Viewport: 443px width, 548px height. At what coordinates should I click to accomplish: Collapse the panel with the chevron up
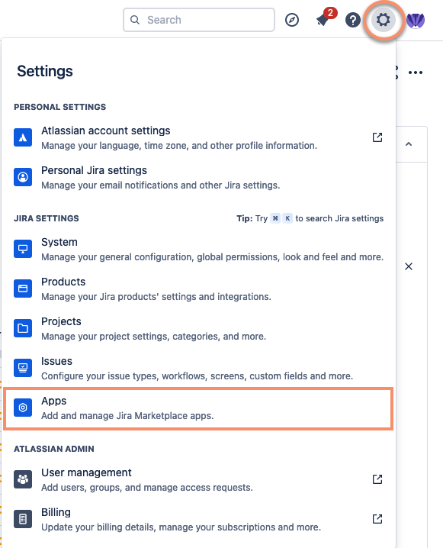tap(409, 144)
